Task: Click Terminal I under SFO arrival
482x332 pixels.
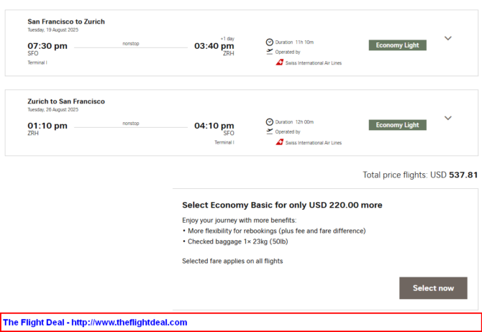Action: coord(224,142)
